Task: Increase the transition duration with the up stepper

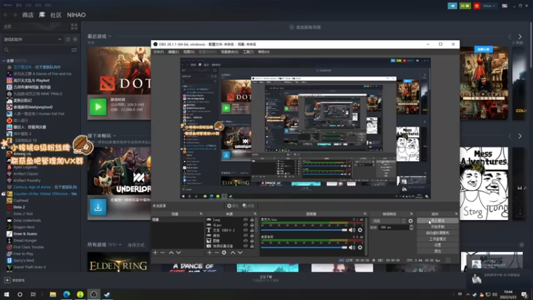Action: tap(410, 226)
